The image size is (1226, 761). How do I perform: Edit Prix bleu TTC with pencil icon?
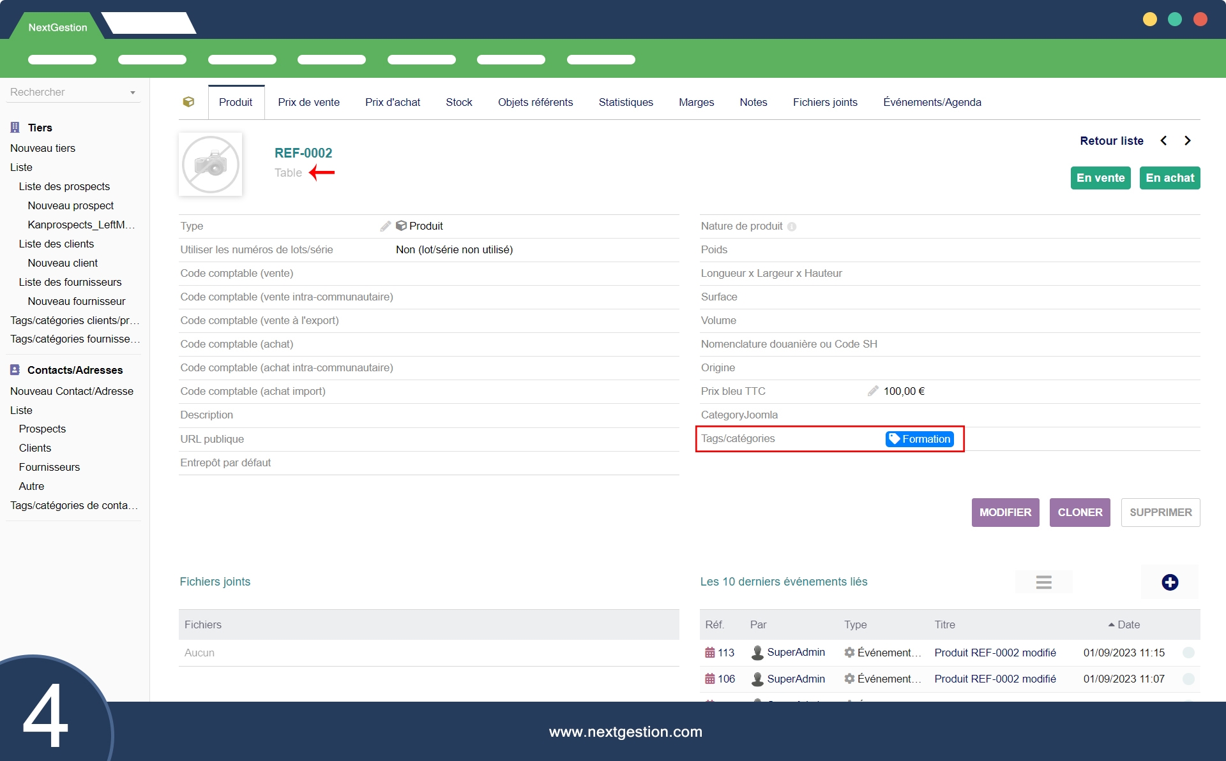873,391
